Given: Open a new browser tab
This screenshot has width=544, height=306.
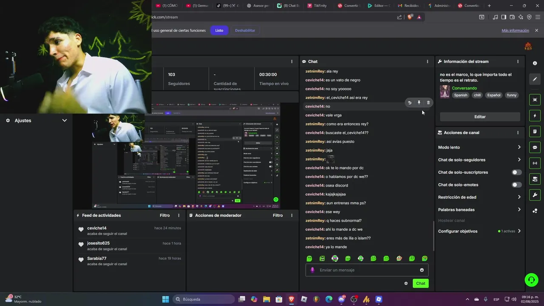Looking at the screenshot, I should click(x=489, y=6).
